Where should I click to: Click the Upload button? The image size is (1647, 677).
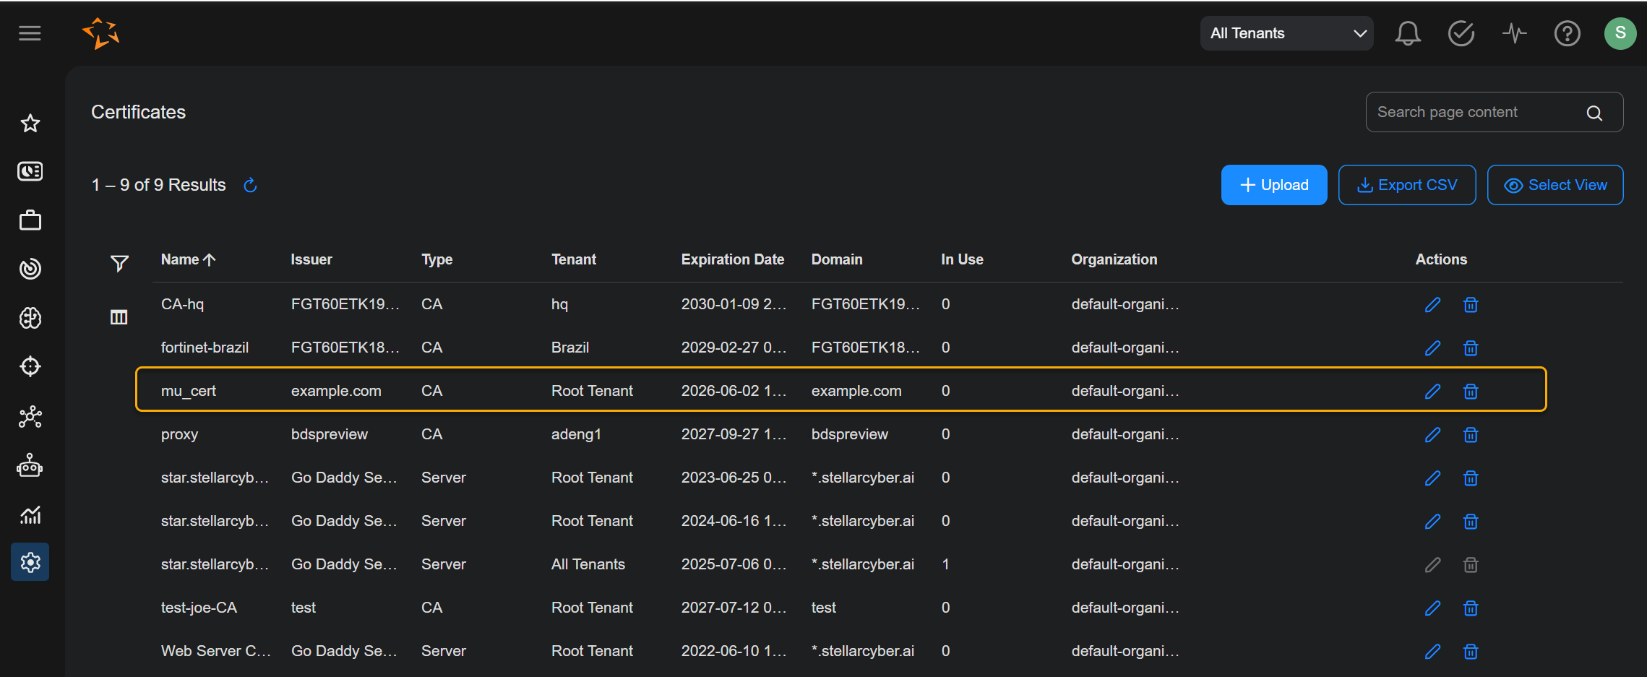click(x=1273, y=185)
